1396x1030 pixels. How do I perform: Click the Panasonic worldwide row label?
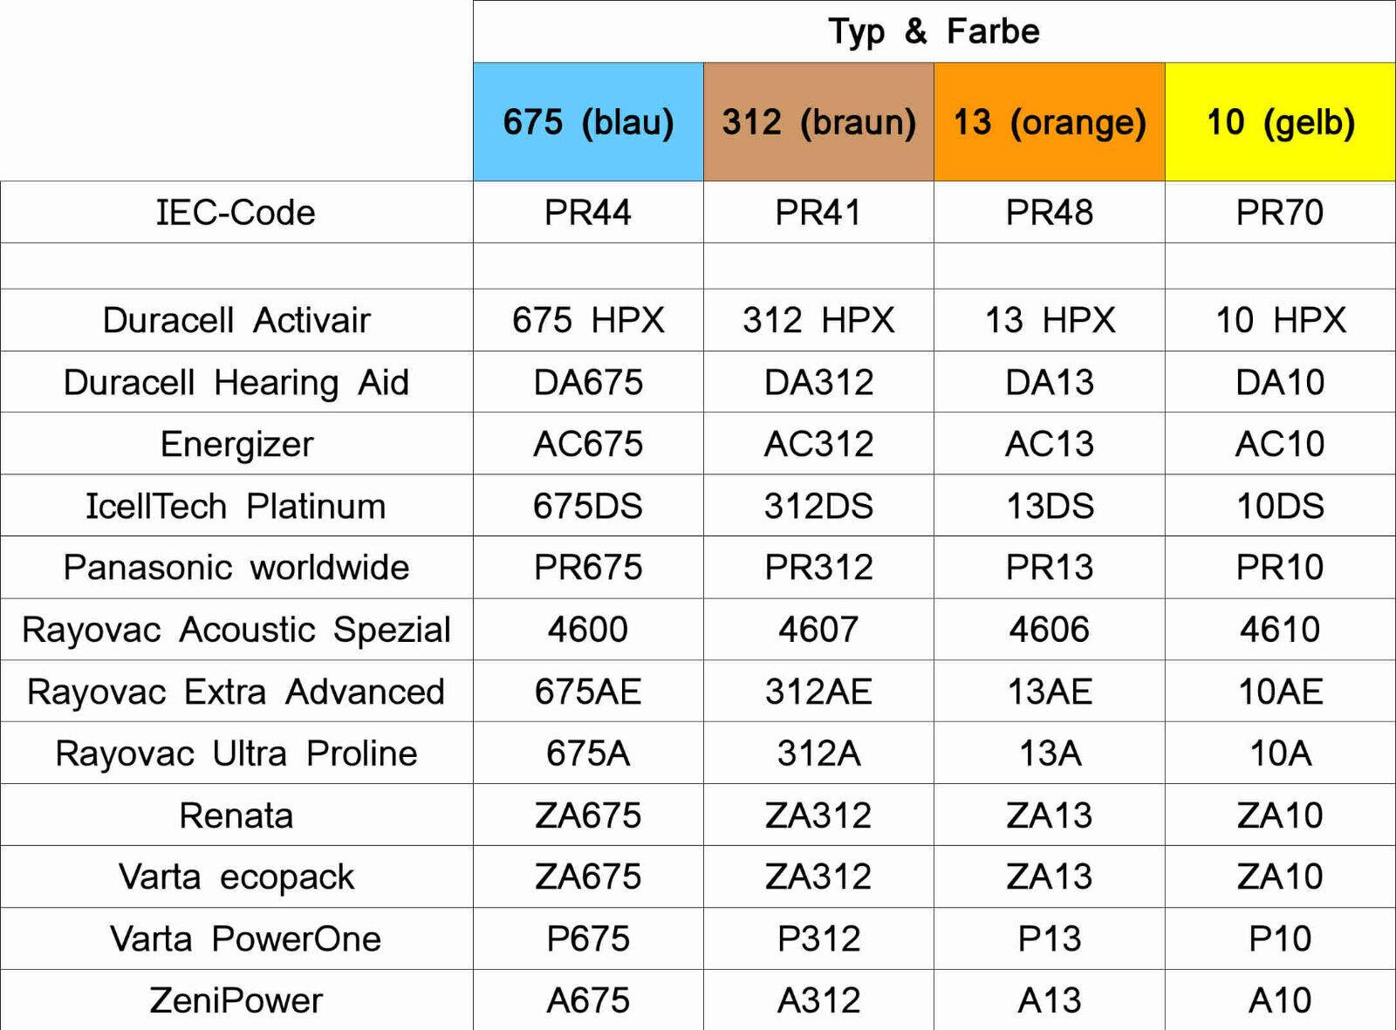click(236, 568)
